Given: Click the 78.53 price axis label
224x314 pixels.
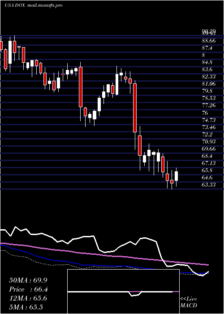Looking at the screenshot, I should point(209,99).
